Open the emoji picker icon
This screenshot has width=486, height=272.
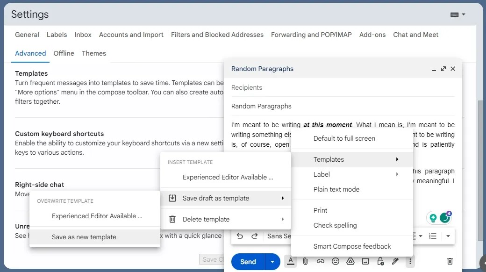point(336,261)
